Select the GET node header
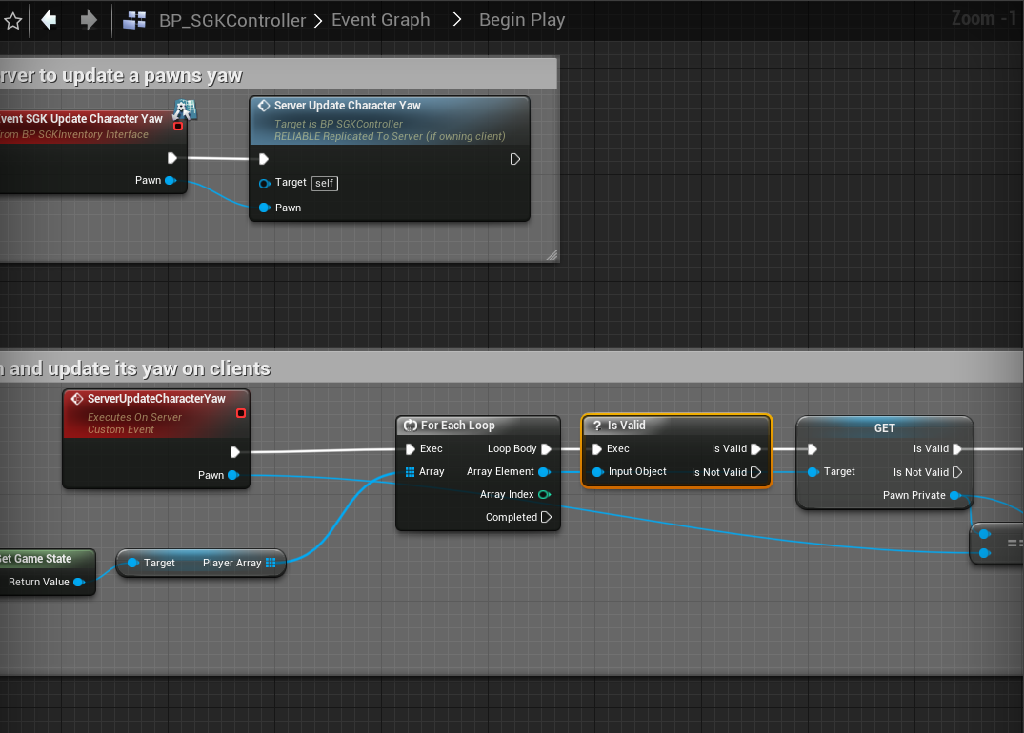Screen dimensions: 1024x733 884,428
